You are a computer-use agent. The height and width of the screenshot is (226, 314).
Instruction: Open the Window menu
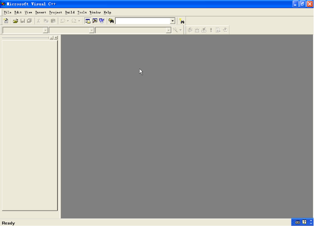(95, 12)
